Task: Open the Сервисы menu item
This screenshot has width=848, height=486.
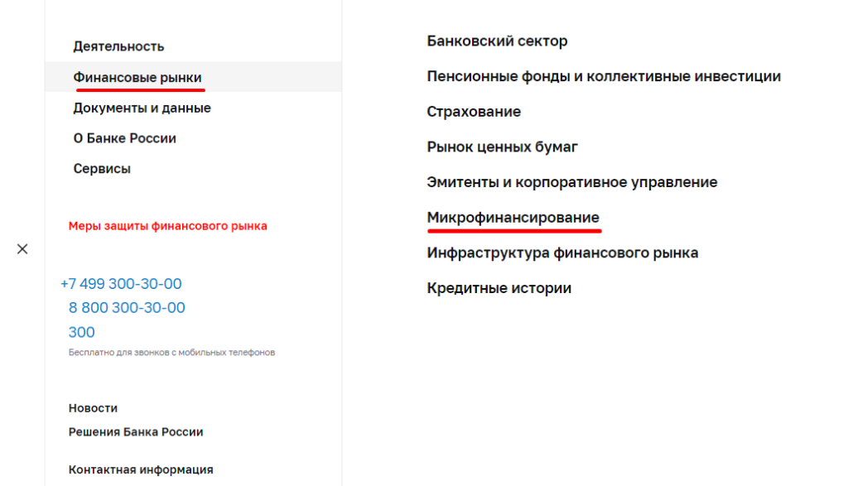Action: tap(102, 169)
